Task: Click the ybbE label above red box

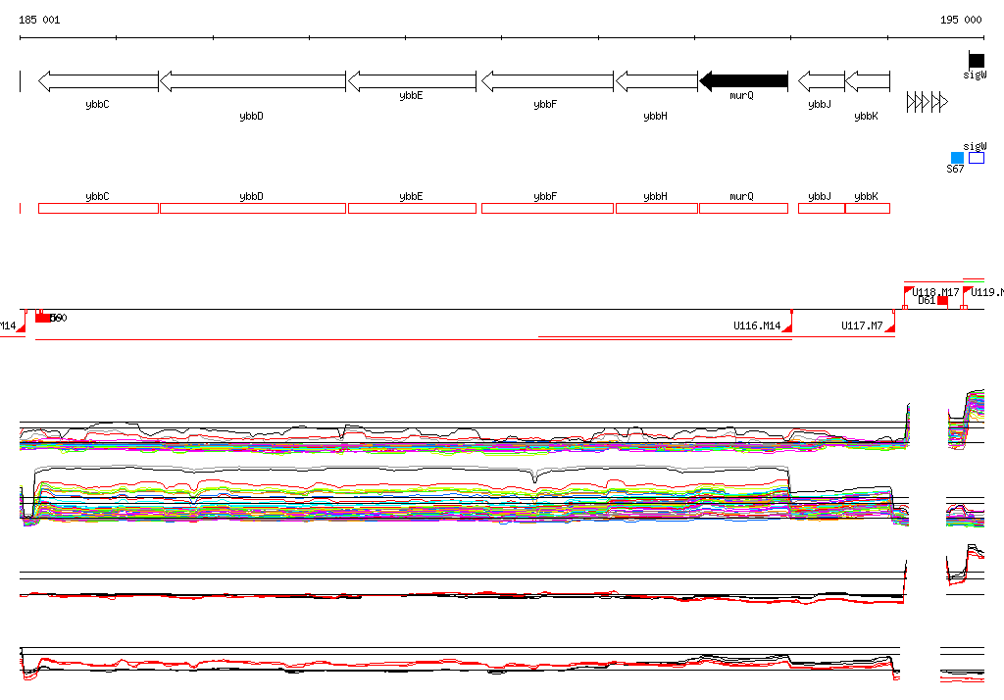Action: tap(411, 197)
